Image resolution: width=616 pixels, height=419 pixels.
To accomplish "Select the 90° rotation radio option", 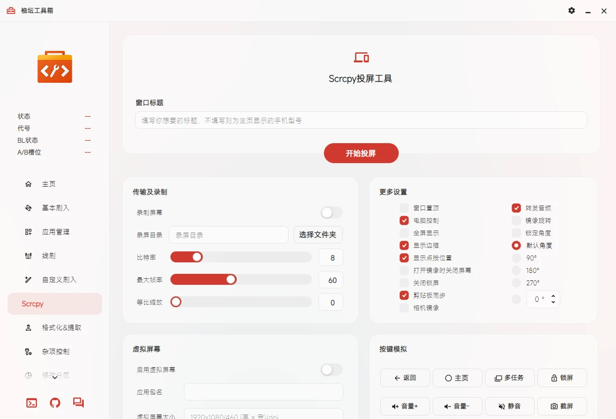I will pyautogui.click(x=516, y=258).
